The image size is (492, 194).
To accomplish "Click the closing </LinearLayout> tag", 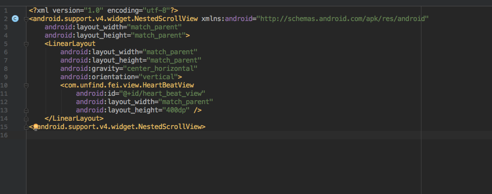I will (x=74, y=119).
